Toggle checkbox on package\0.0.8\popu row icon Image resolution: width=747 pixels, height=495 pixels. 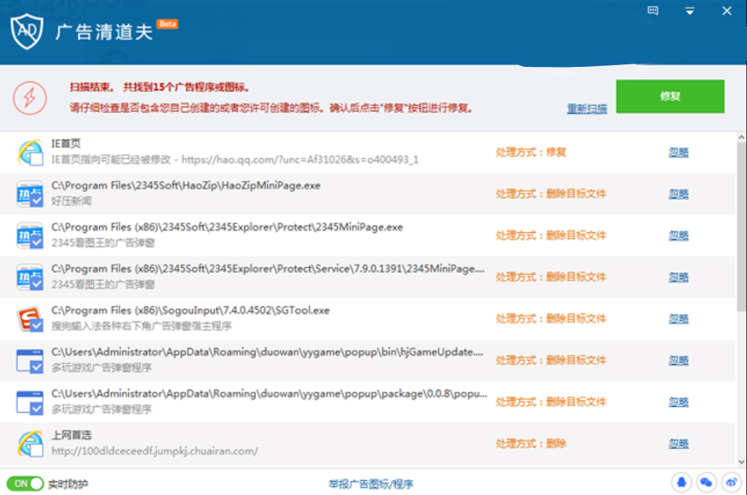(x=35, y=409)
